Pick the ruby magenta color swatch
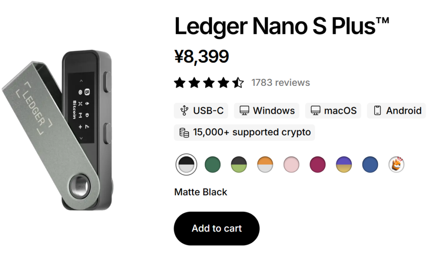 click(317, 164)
